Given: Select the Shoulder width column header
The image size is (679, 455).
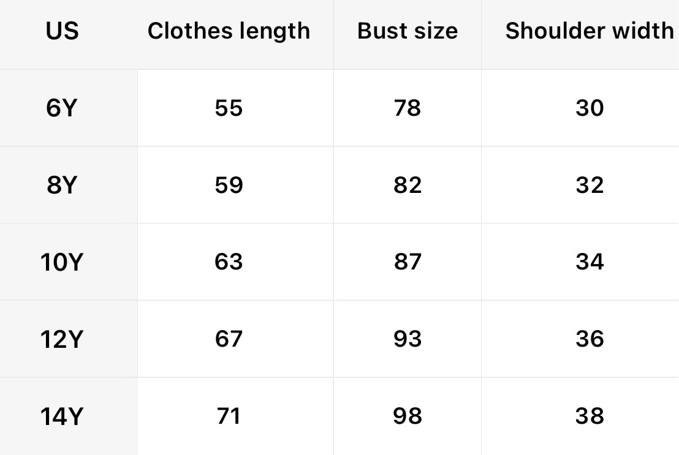Looking at the screenshot, I should pos(589,31).
